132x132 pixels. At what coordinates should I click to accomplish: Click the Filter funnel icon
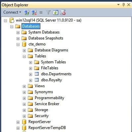(x=48, y=12)
